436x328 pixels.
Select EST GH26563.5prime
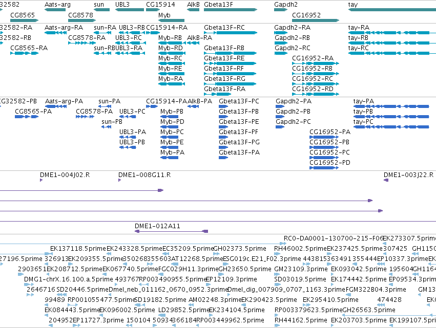point(389,315)
